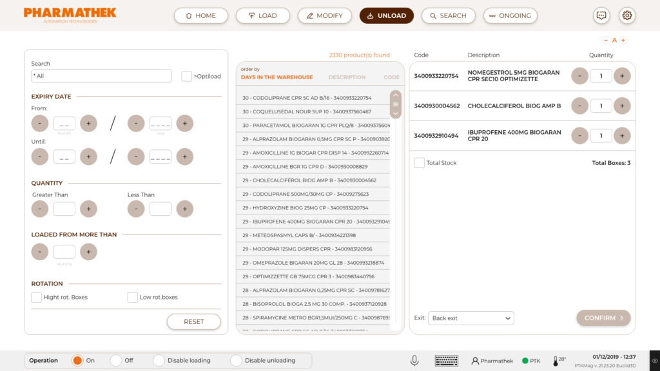
Task: Tick the >Optiload checkbox
Action: coord(186,76)
